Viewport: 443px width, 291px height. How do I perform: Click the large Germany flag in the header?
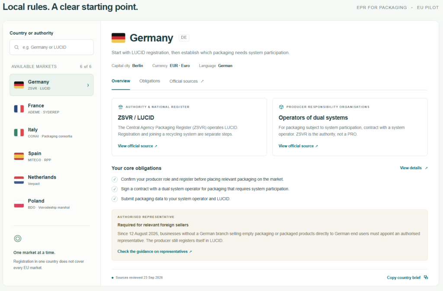(119, 38)
